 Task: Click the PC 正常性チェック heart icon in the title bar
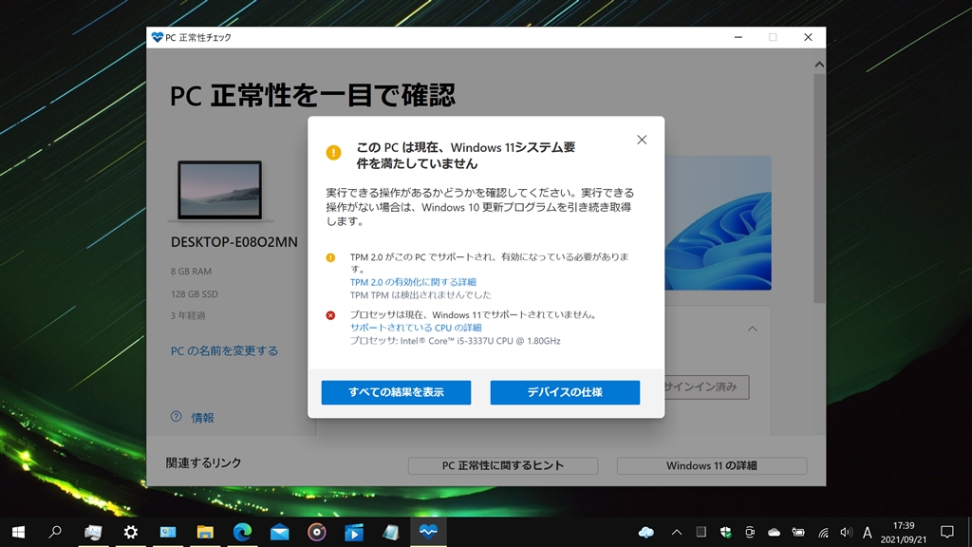[157, 37]
